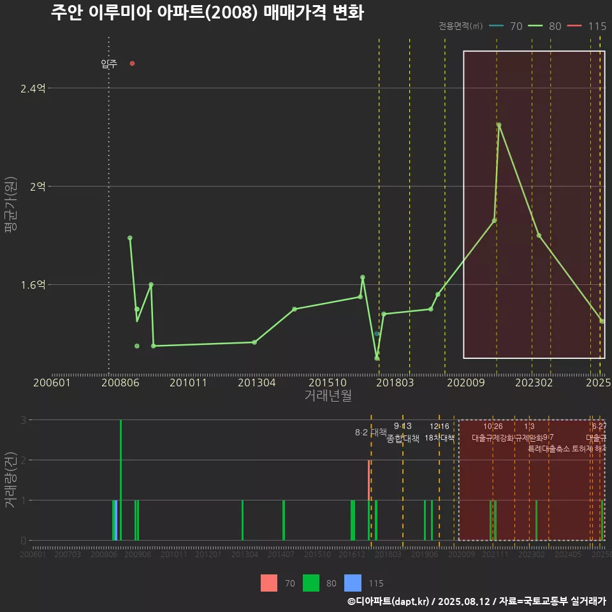The width and height of the screenshot is (612, 612).
Task: Click 202302 label on price chart axis
Action: (x=534, y=382)
